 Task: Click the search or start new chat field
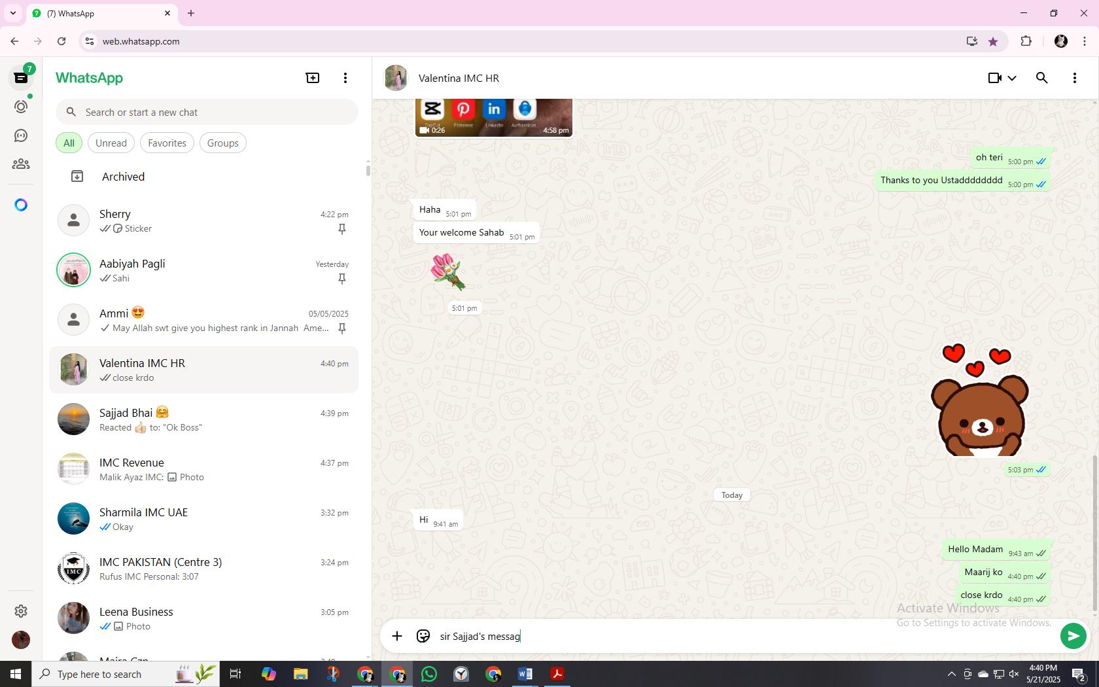207,113
